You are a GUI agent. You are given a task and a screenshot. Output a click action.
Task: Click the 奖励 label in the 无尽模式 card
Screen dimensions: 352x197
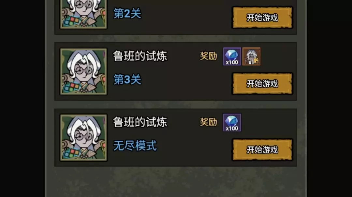coord(209,122)
